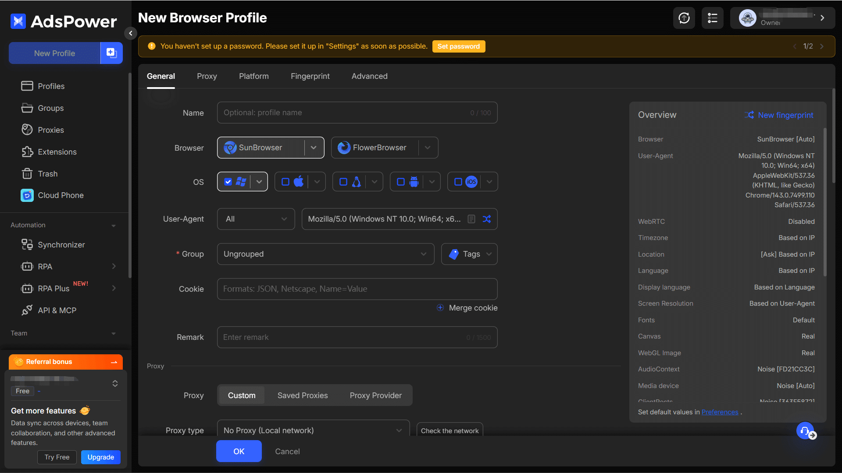Screen dimensions: 842x473
Task: Open the user-agent list icon
Action: [471, 219]
